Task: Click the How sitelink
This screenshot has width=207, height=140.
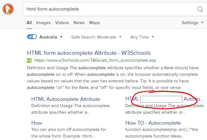Action: 37,123
